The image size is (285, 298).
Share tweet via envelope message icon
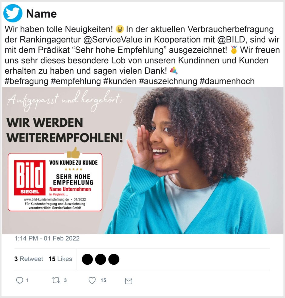click(129, 281)
